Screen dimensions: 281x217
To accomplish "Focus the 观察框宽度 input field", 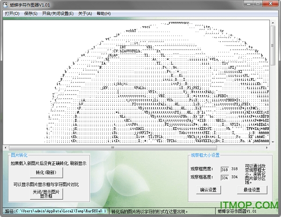I will (224, 169).
